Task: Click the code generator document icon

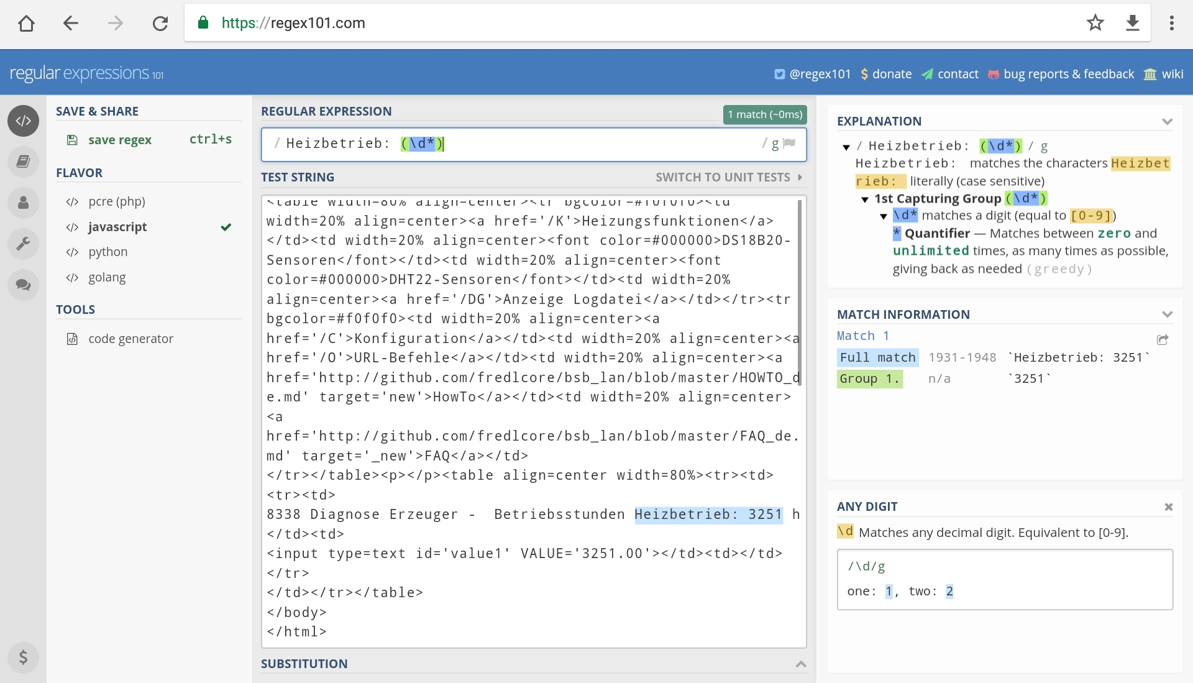Action: coord(72,339)
